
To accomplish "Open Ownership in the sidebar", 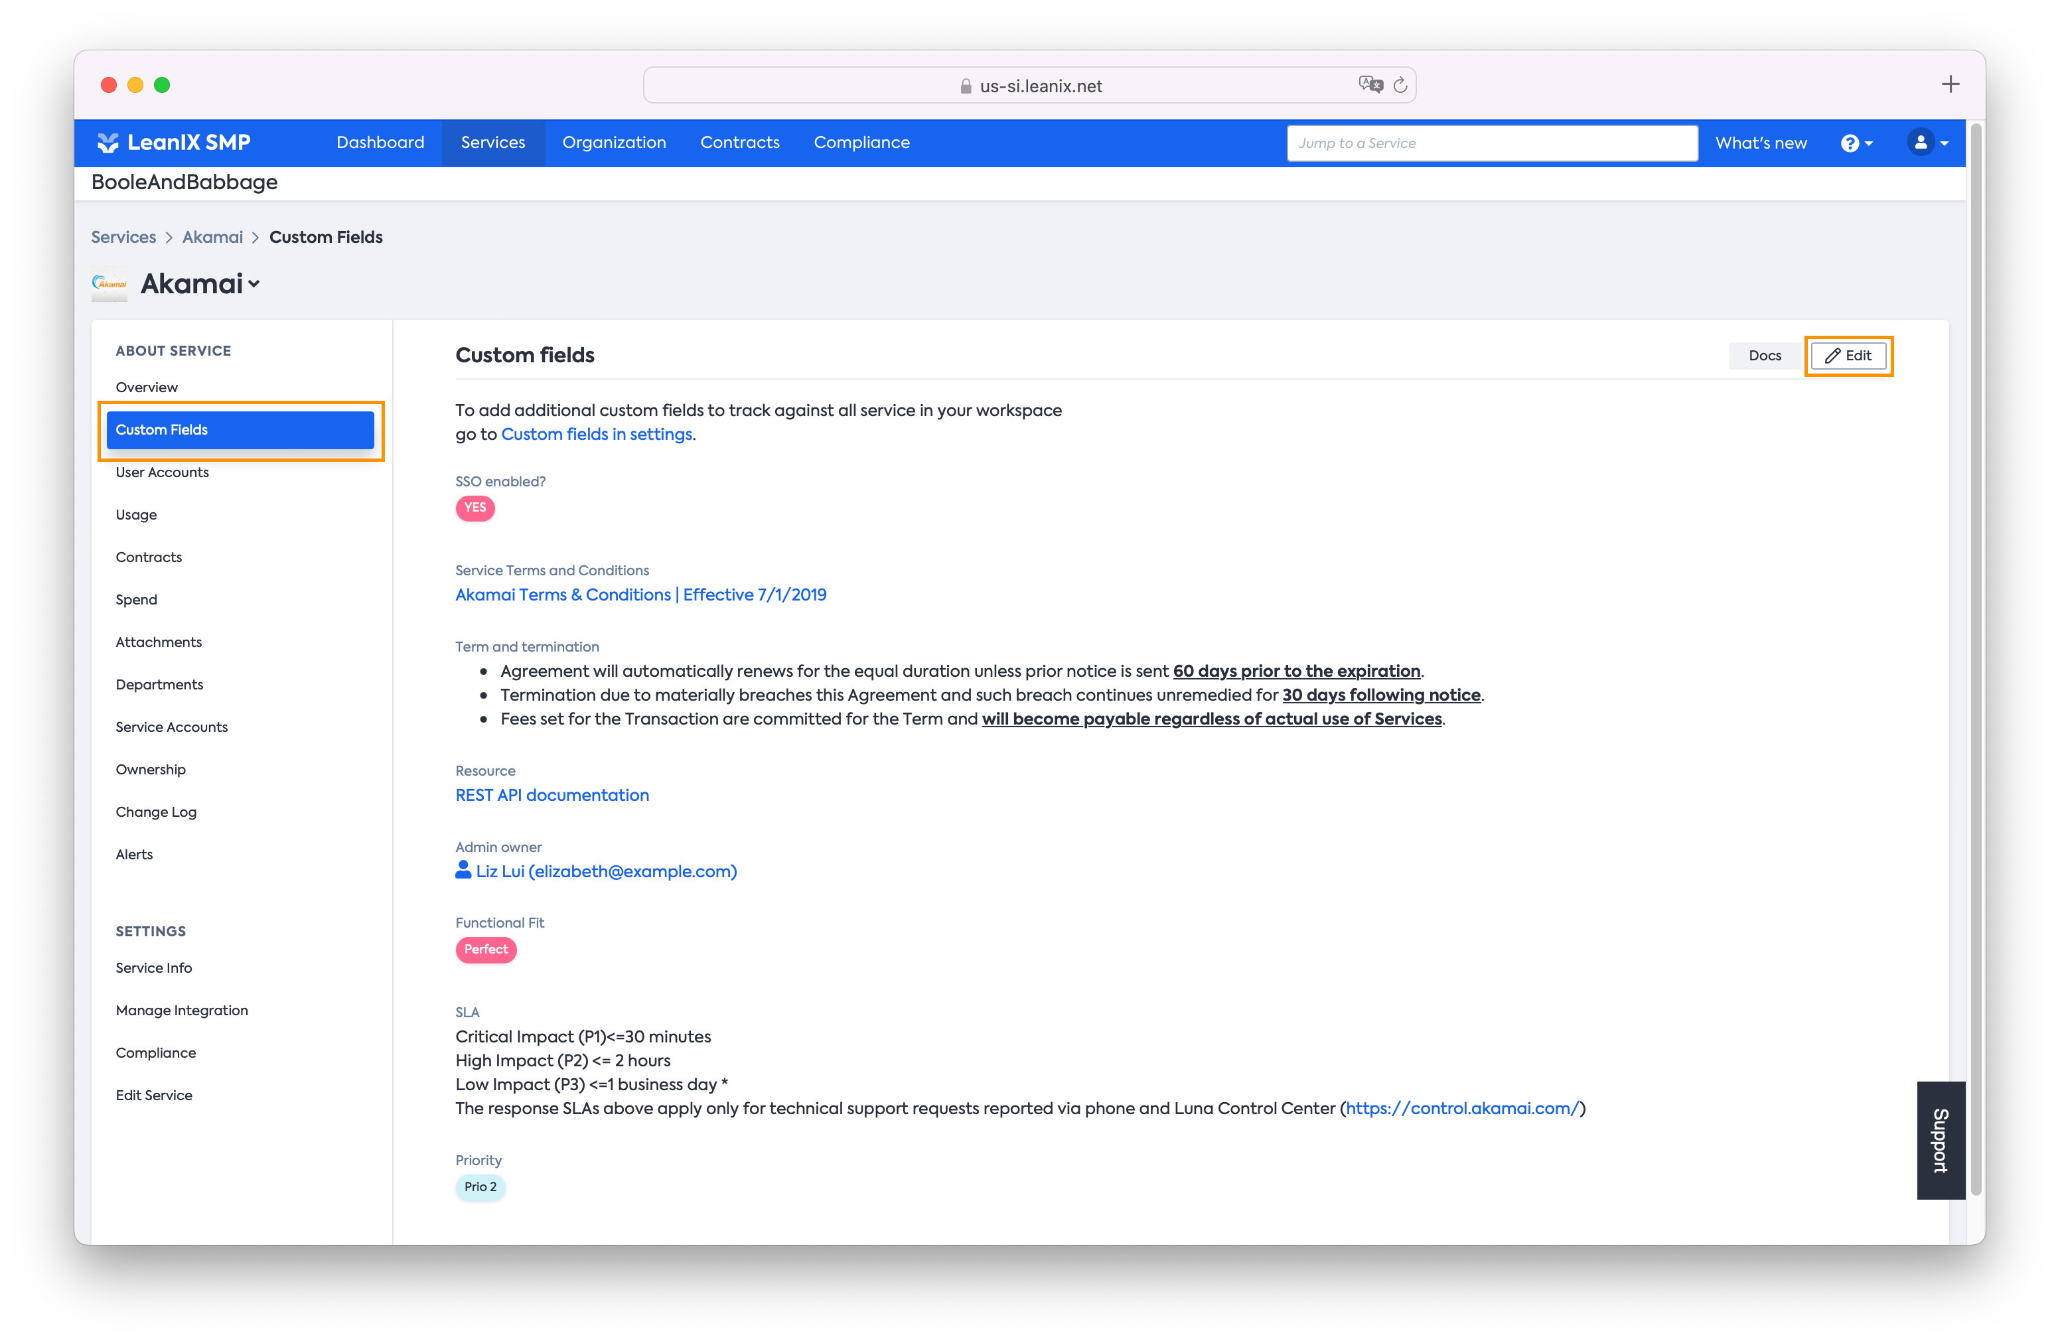I will (x=151, y=769).
